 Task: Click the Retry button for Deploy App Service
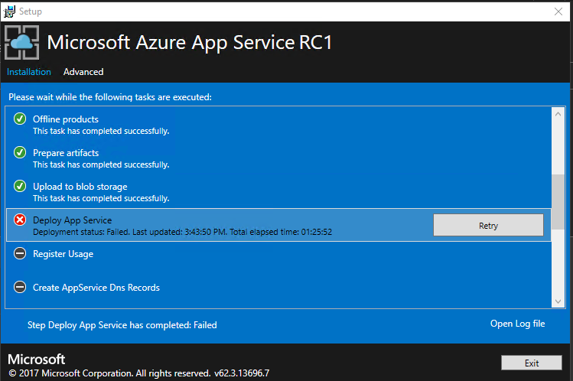[488, 225]
